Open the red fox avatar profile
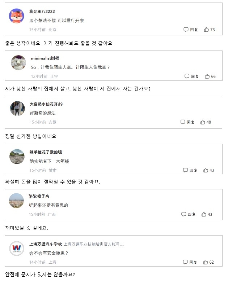This screenshot has width=228, height=281. point(17,16)
